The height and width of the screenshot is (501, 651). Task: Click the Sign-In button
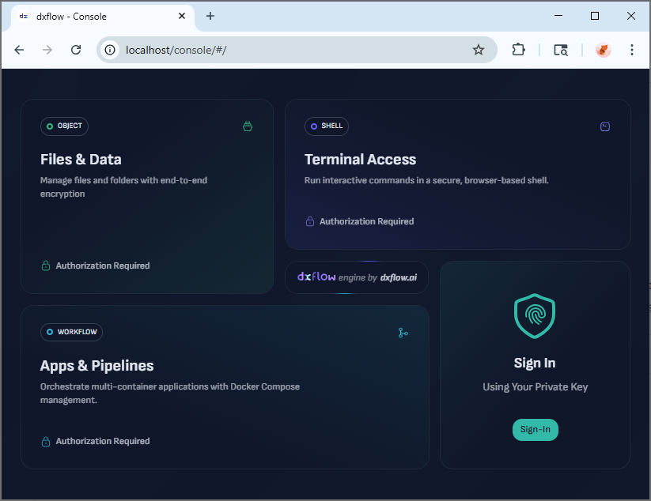(x=536, y=429)
